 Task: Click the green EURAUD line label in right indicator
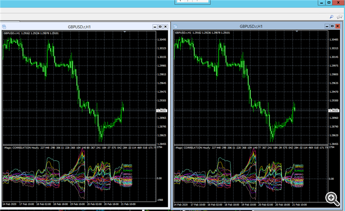tap(299, 171)
